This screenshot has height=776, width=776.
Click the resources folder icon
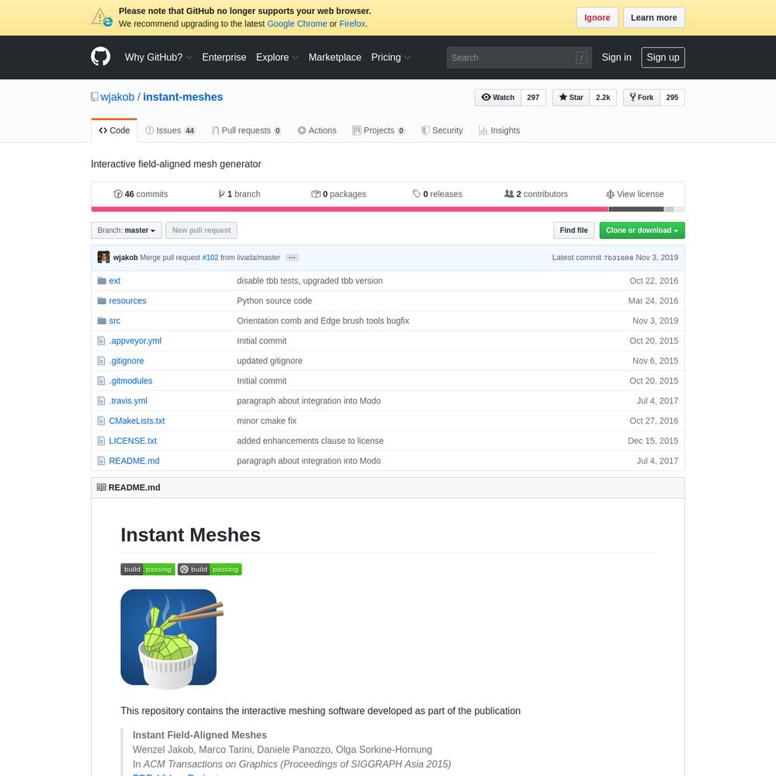pyautogui.click(x=102, y=300)
